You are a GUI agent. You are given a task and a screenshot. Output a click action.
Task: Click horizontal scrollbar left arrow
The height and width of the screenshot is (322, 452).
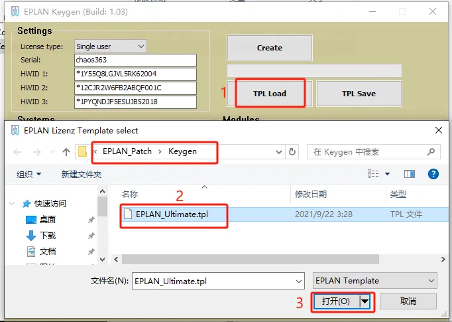coord(116,260)
